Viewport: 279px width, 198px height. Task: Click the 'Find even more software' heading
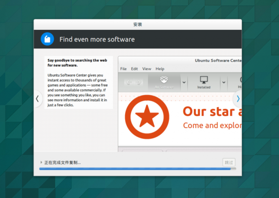point(97,39)
